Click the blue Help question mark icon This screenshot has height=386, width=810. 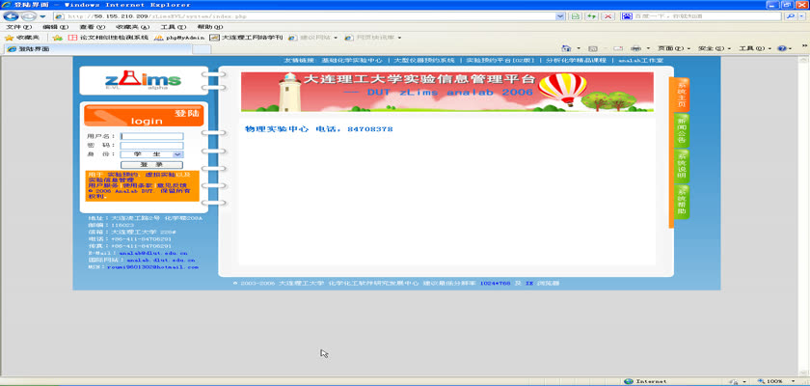coord(782,48)
